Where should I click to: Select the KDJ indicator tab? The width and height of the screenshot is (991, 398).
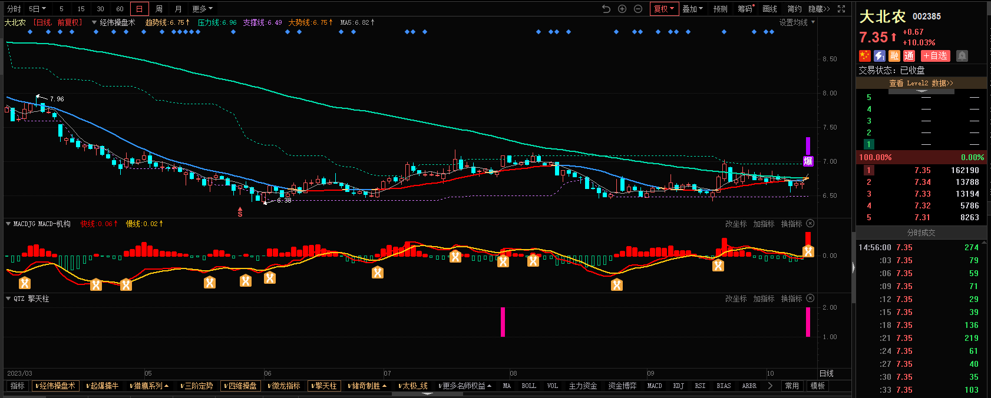678,386
